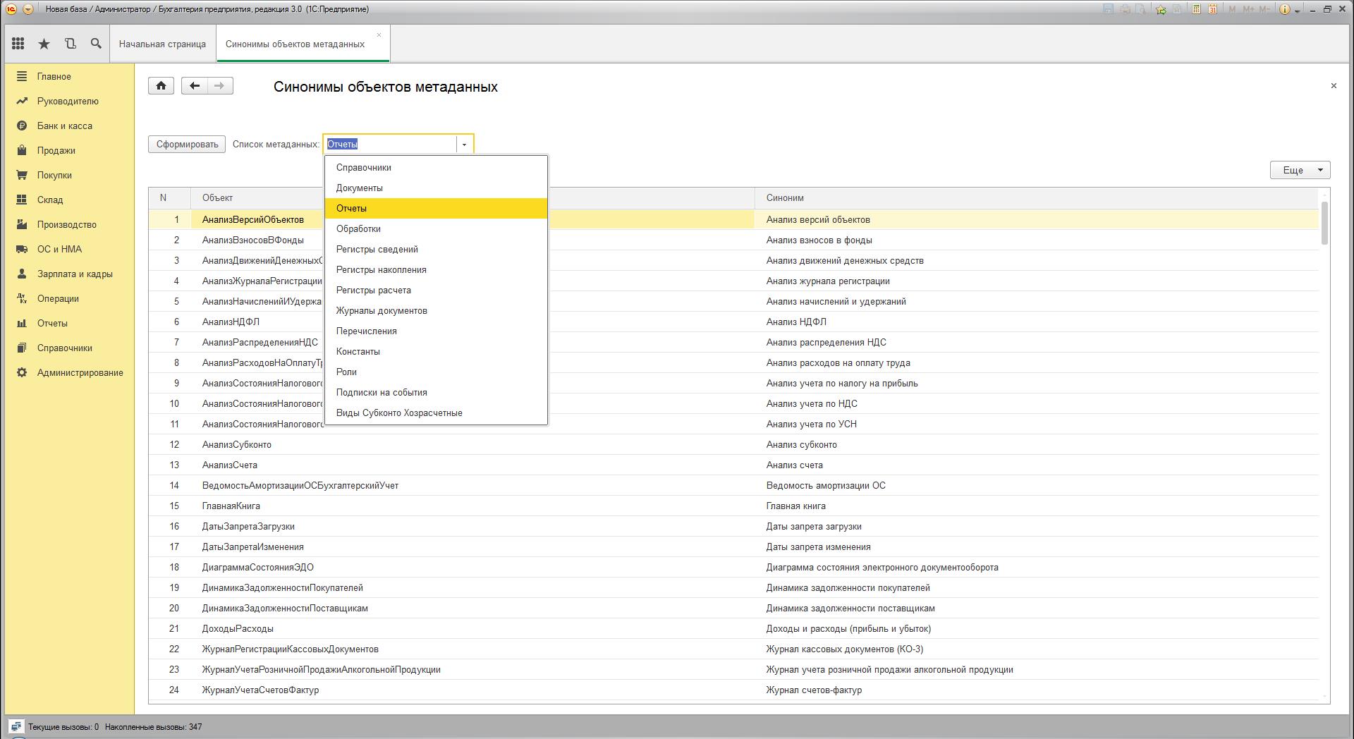Click the Список метаданных input field
This screenshot has height=739, width=1354.
coord(390,144)
